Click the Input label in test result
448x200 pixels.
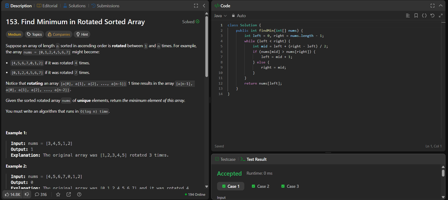coord(221,197)
